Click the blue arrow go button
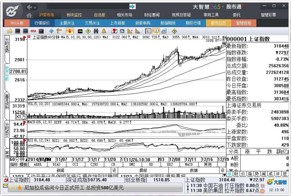Screen dimensions: 291x196 click(133, 7)
